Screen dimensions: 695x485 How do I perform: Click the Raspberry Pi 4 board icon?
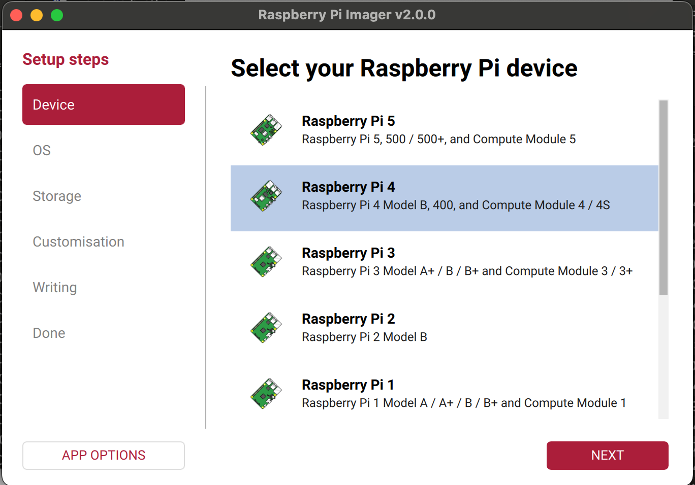(x=266, y=196)
